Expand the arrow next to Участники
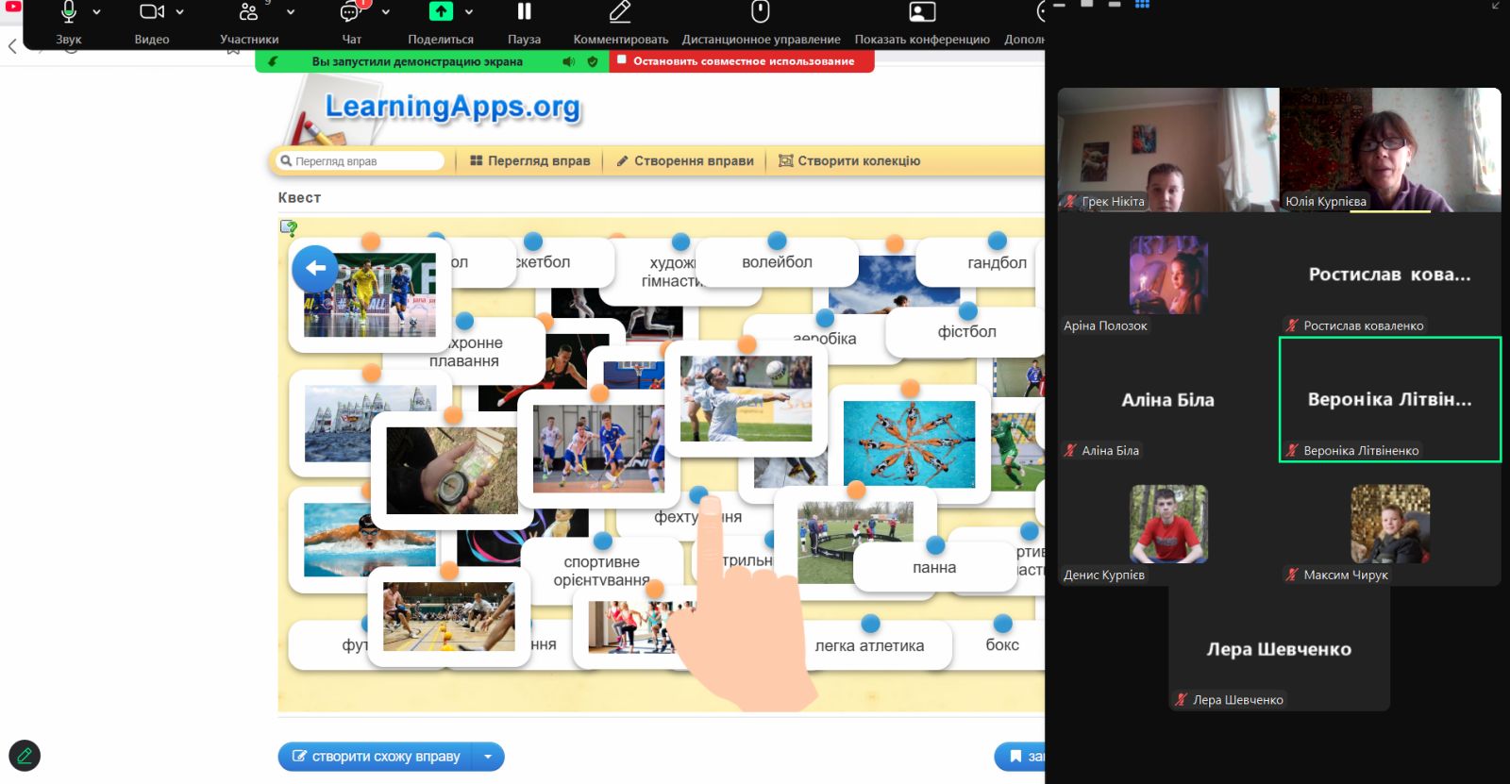The image size is (1510, 784). coord(291,13)
